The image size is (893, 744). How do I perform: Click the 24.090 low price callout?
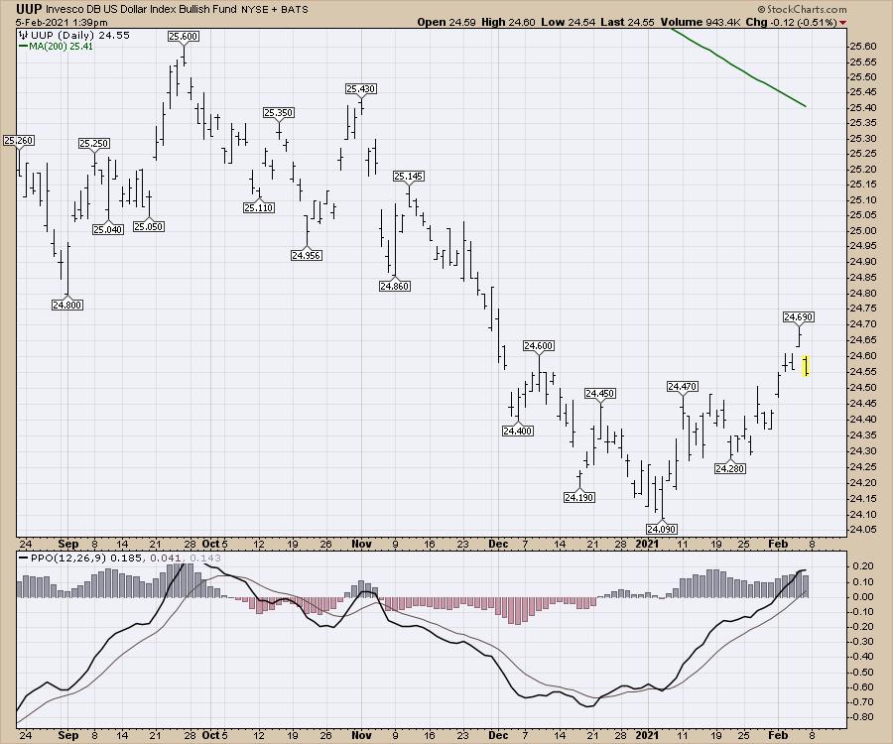tap(660, 529)
